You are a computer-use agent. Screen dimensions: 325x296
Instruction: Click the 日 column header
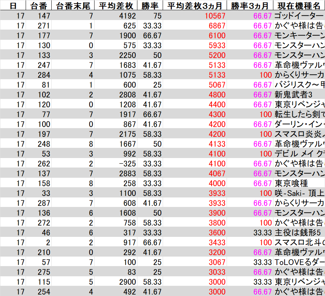[13, 6]
